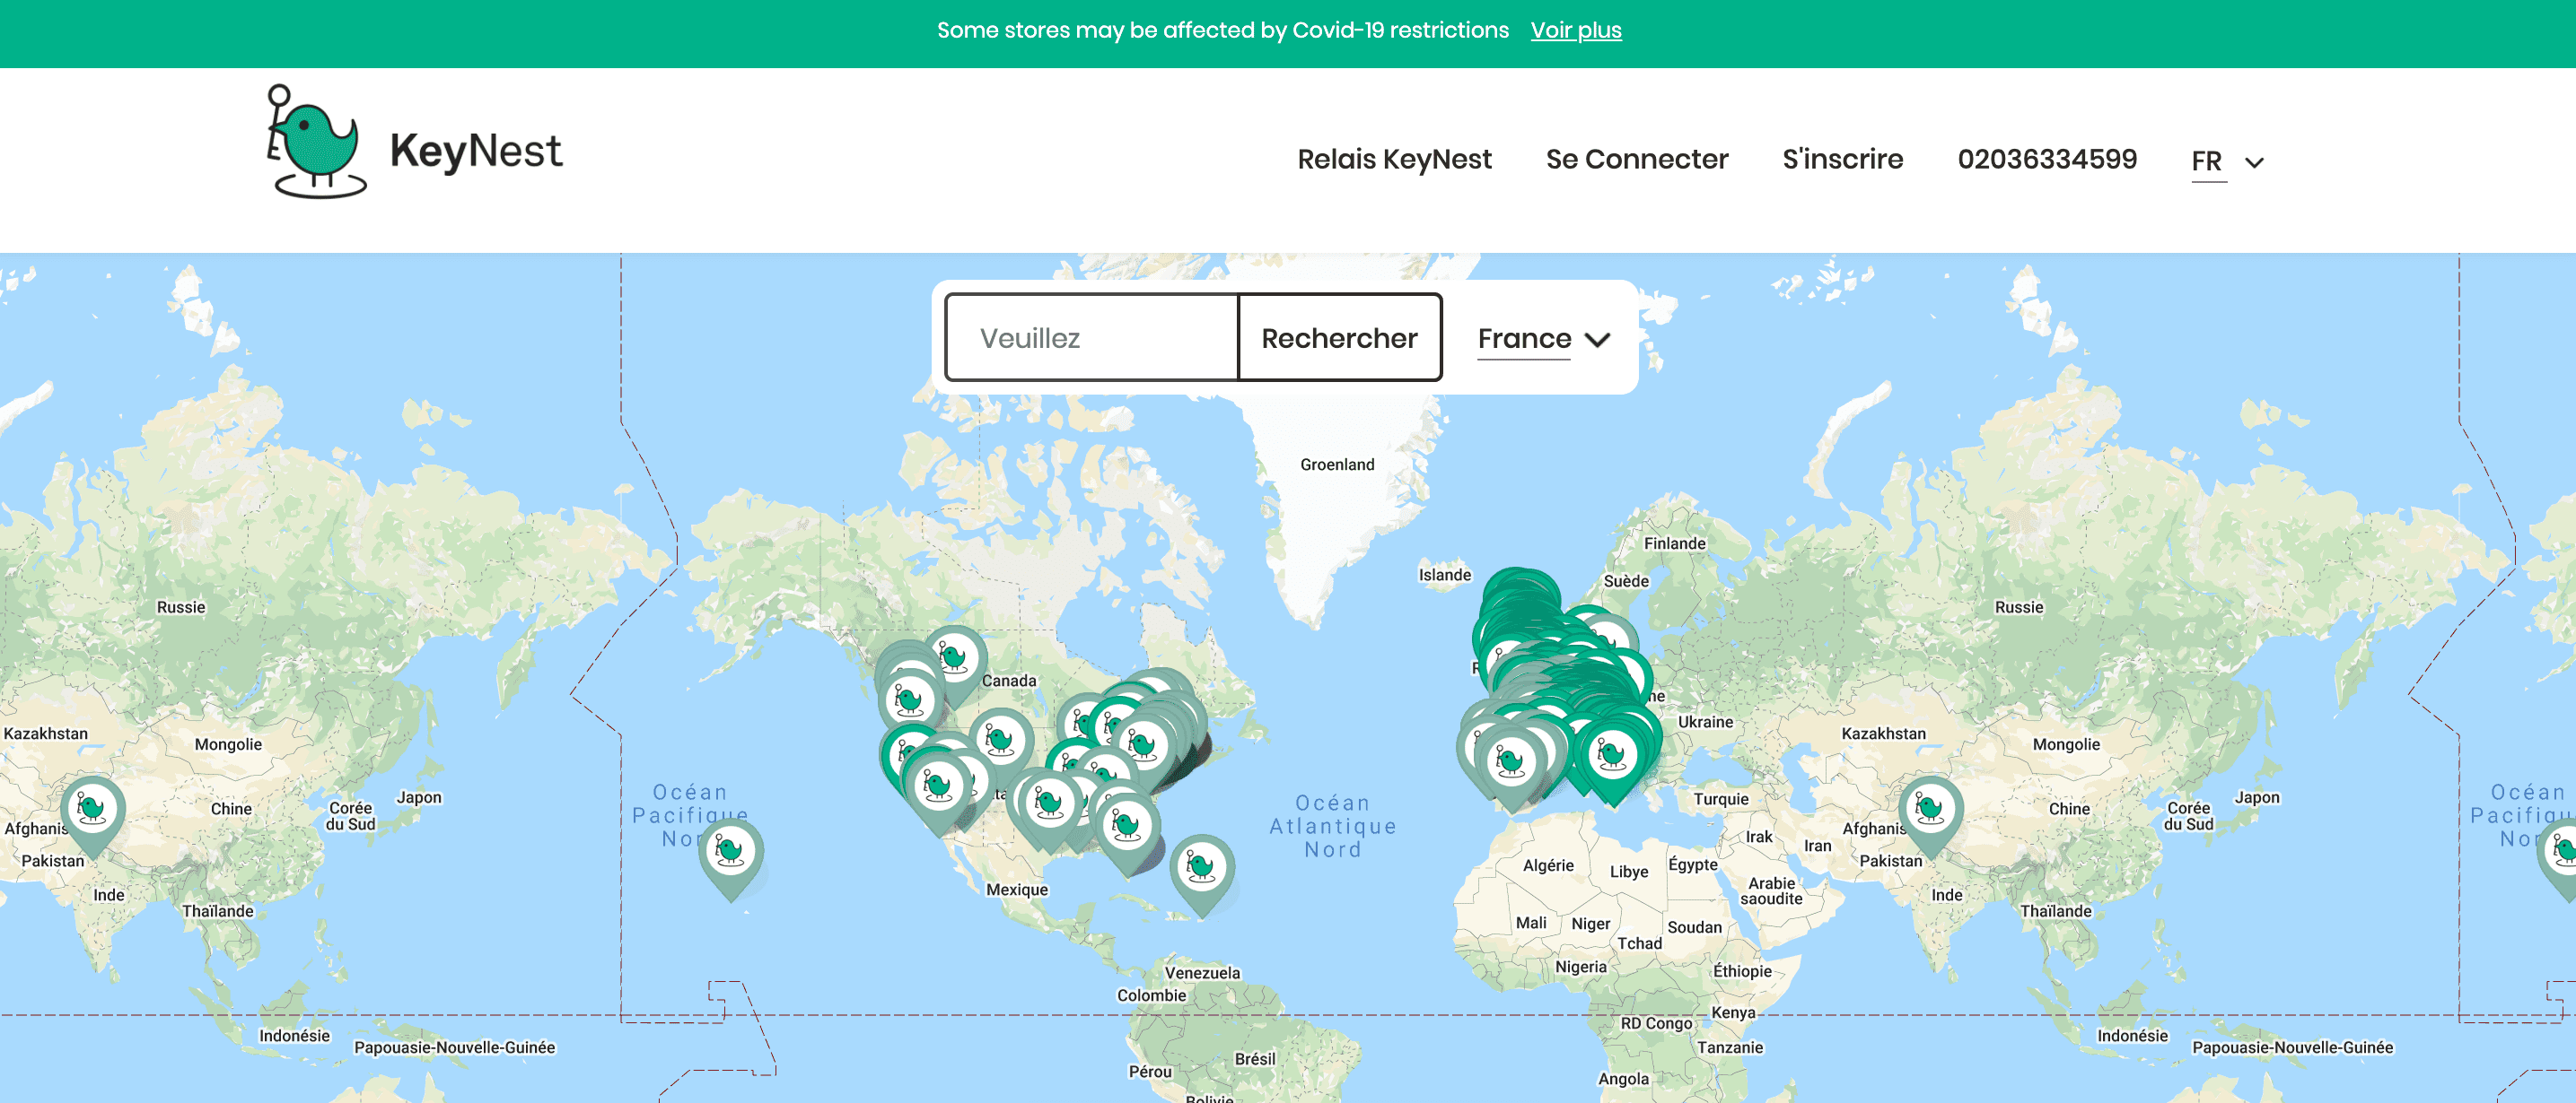Select the KeyNest map pin near Pakistan on the left

pos(92,816)
